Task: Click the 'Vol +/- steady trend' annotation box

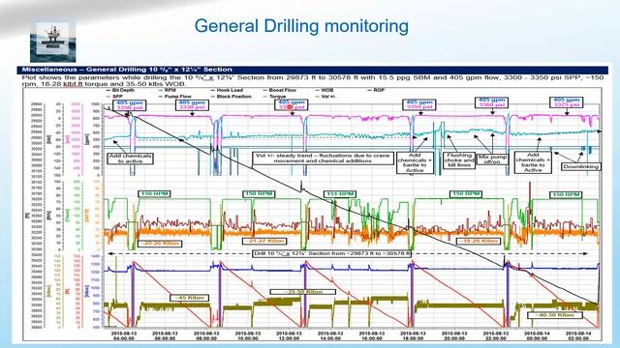Action: [323, 159]
